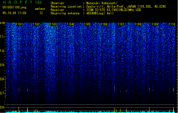This screenshot has width=178, height=113.
Task: Click the 1102 time marker
Action: click(x=36, y=24)
